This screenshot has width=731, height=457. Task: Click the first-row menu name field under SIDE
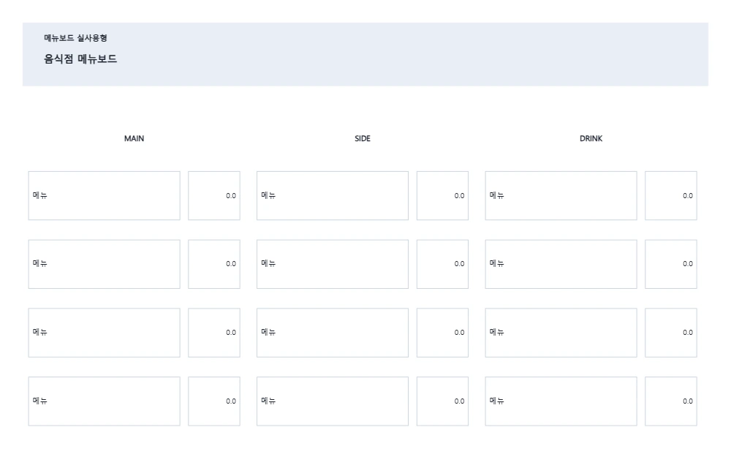(333, 195)
